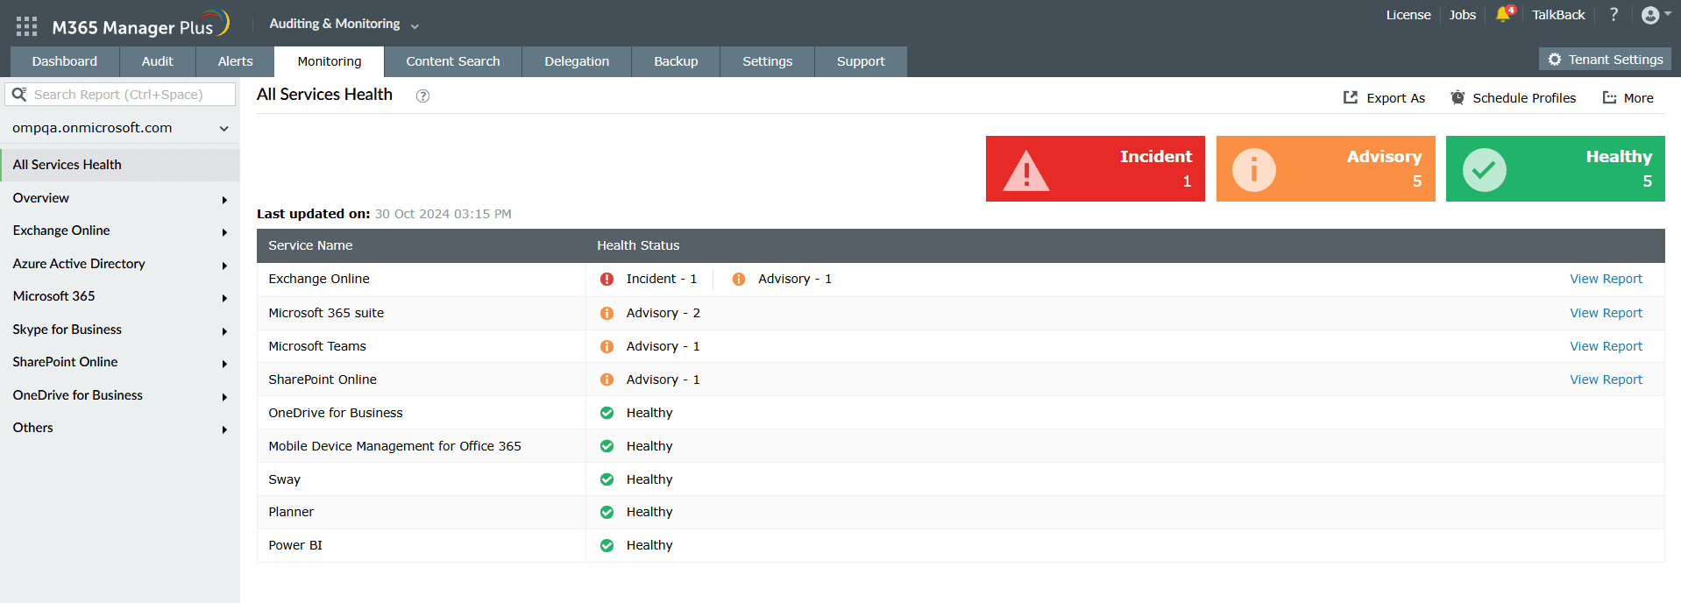Focus the Search Report input field
This screenshot has width=1681, height=603.
120,95
